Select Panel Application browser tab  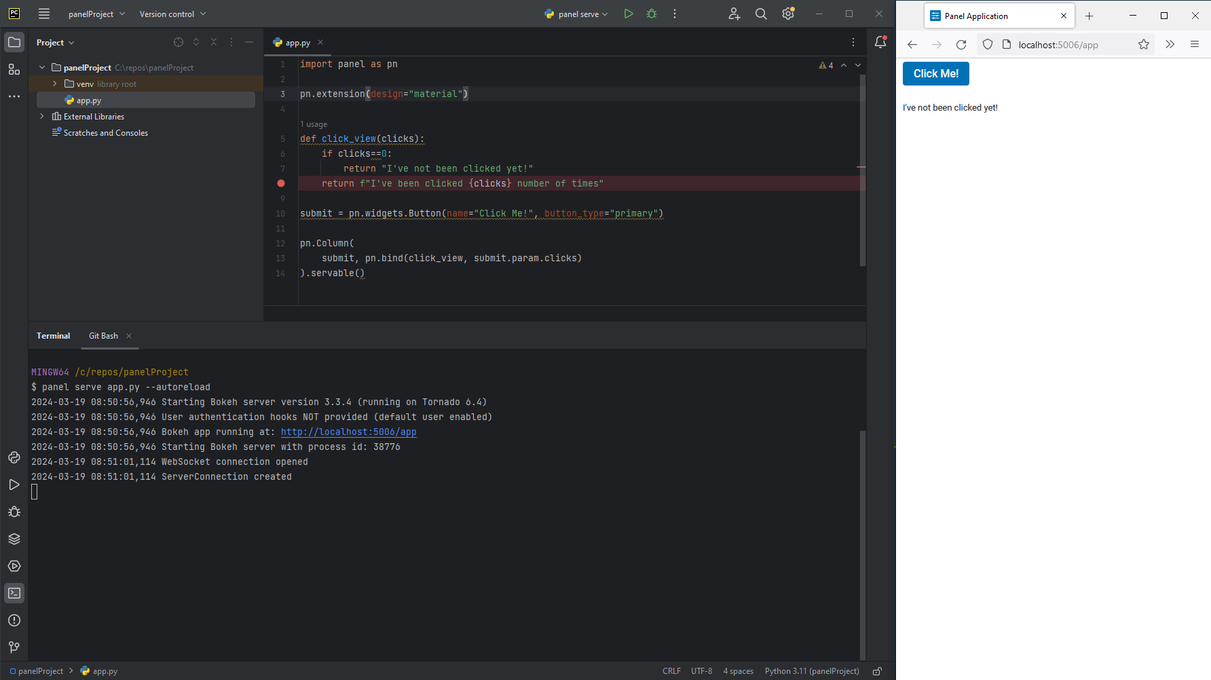pos(999,16)
